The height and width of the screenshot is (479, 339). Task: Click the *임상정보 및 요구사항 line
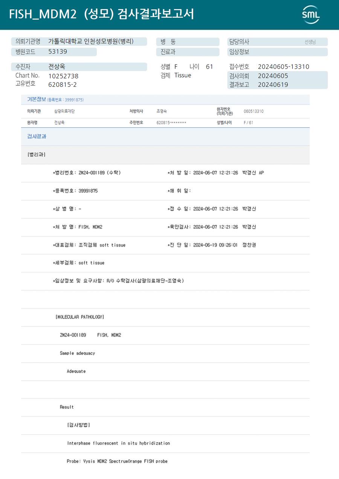point(118,281)
